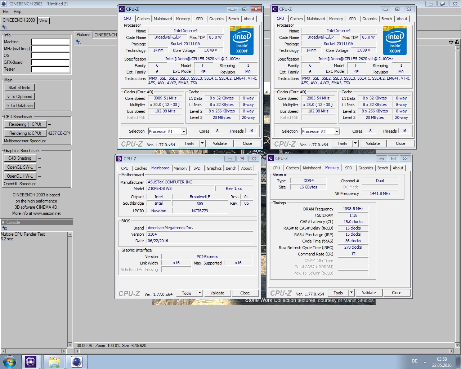Click Console scrollbar down arrow
The height and width of the screenshot is (369, 461).
click(x=70, y=345)
